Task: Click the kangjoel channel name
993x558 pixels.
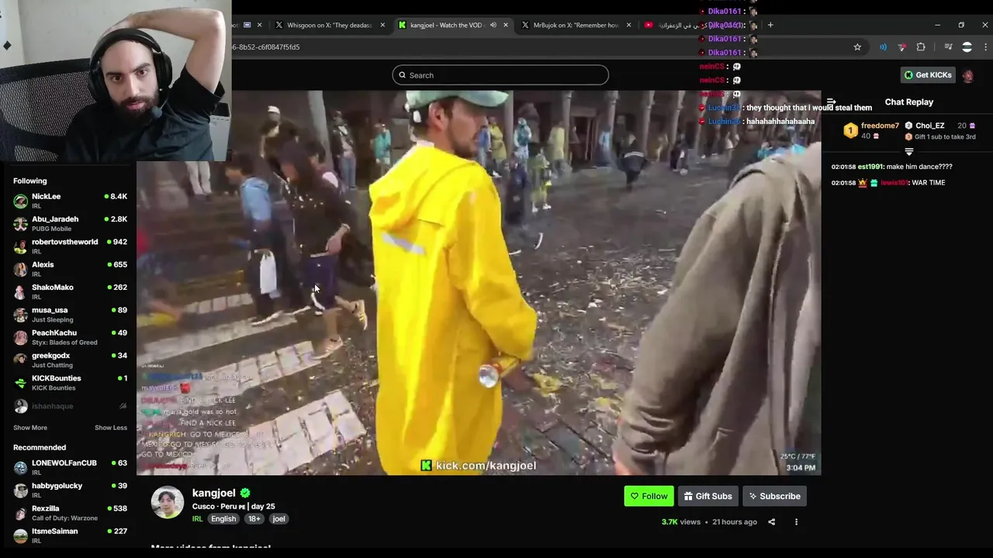Action: 214,493
